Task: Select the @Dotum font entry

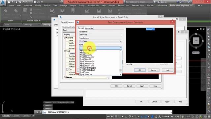Action: (x=85, y=72)
